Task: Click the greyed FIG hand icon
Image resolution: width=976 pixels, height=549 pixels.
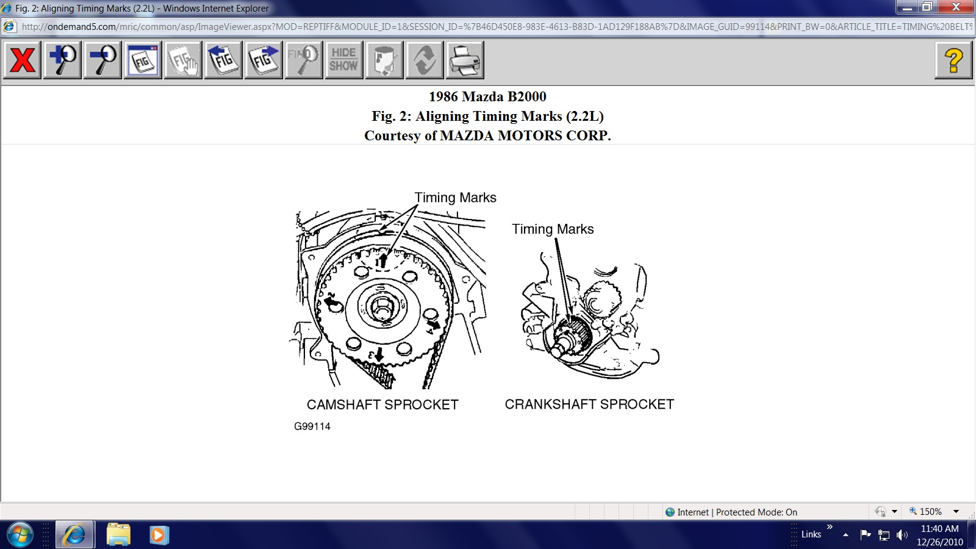Action: pos(183,60)
